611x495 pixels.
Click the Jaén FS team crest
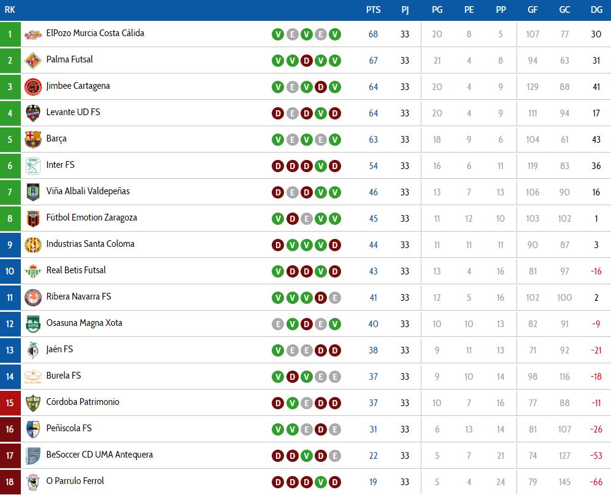tap(33, 350)
